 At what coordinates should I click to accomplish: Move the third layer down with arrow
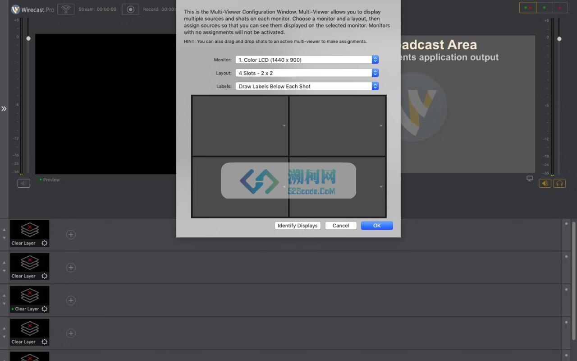pos(4,304)
